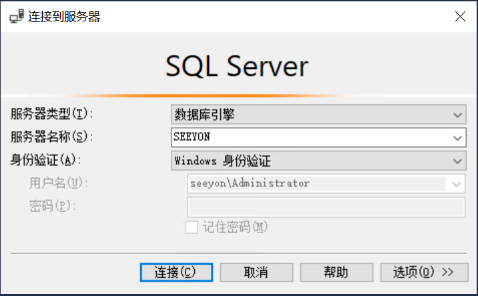Expand more settings via 选项(O) >> button
Screen dimensions: 478x296
tap(423, 272)
